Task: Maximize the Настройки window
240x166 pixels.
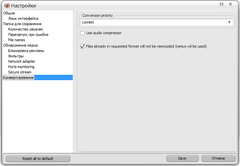Action: pos(222,4)
